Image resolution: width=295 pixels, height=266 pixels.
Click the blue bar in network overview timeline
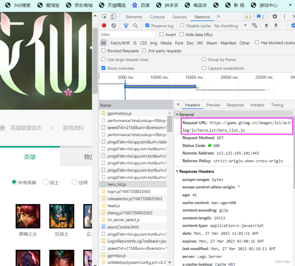pyautogui.click(x=160, y=87)
